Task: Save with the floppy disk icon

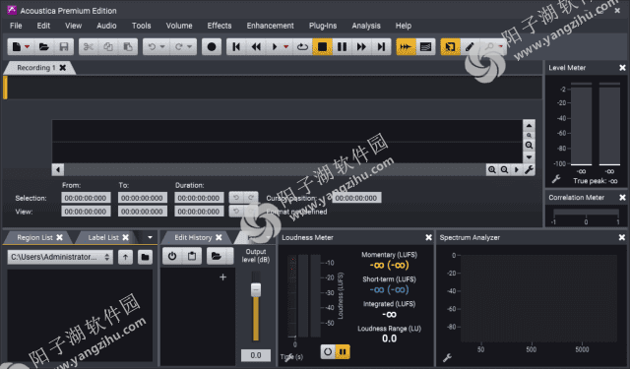Action: [64, 47]
